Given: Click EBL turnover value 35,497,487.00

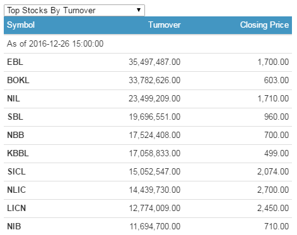Looking at the screenshot, I should (x=154, y=62).
